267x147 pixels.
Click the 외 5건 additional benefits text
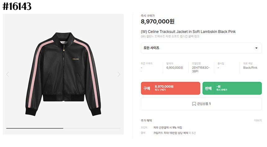(x=192, y=133)
